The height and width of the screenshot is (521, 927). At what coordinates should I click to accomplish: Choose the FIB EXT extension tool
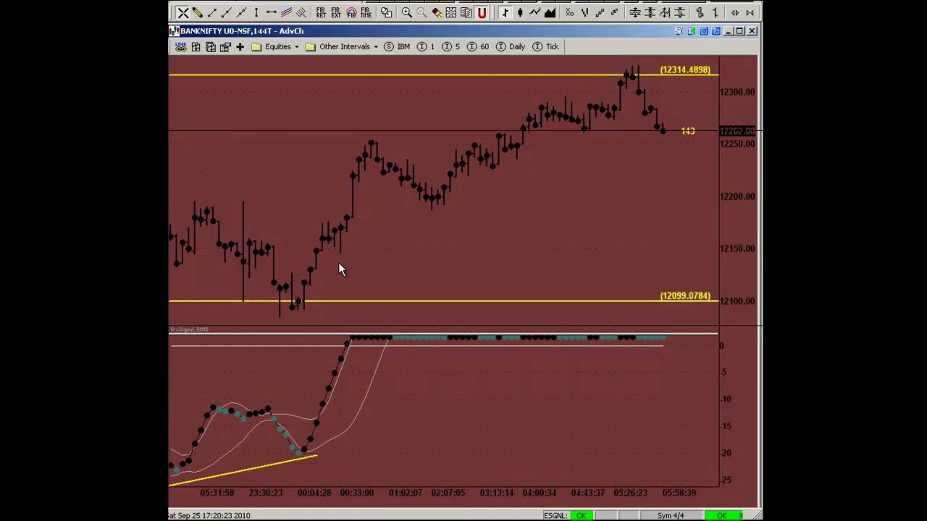pos(336,12)
